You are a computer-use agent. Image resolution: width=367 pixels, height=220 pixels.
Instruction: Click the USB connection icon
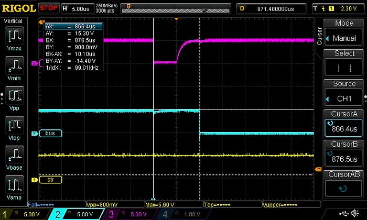343,213
